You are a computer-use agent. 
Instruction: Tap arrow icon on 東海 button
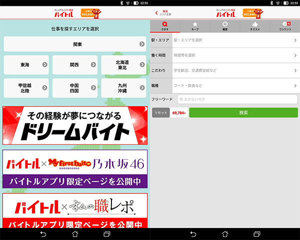point(45,64)
